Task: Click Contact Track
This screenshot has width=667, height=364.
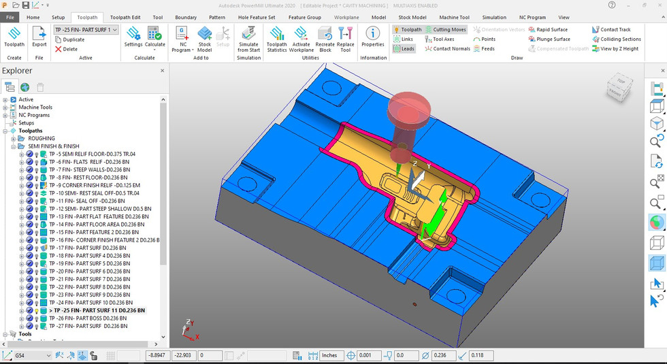Action: pyautogui.click(x=611, y=29)
